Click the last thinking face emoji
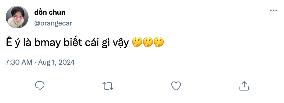This screenshot has width=284, height=103. pos(159,42)
